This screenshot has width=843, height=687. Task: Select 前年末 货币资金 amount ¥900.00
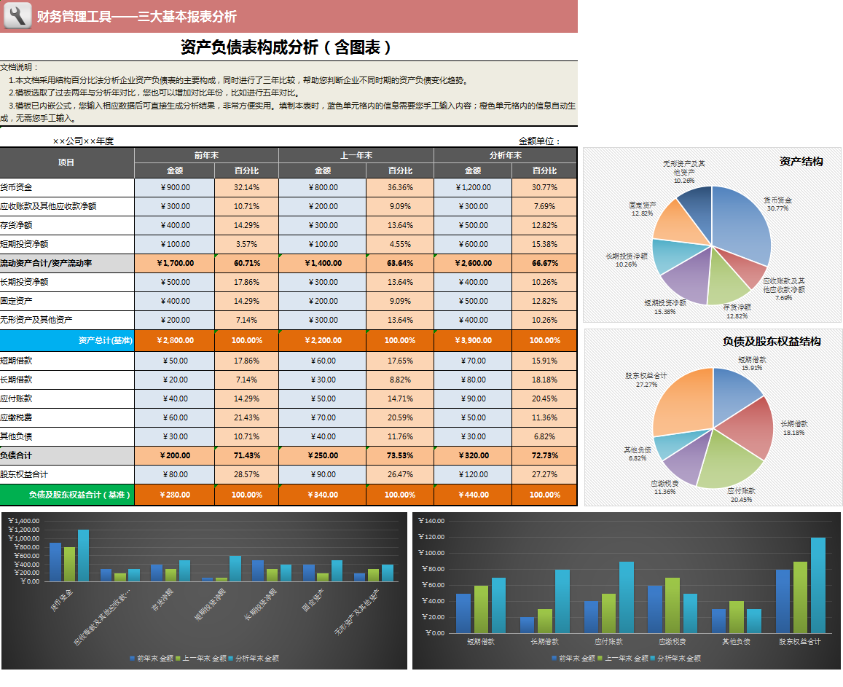pyautogui.click(x=175, y=188)
